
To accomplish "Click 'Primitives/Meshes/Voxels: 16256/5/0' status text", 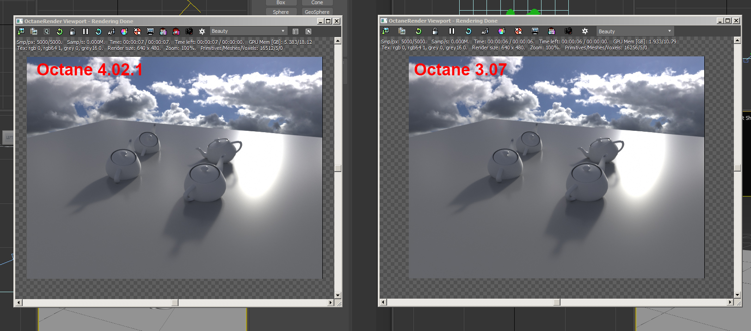I will pos(606,48).
